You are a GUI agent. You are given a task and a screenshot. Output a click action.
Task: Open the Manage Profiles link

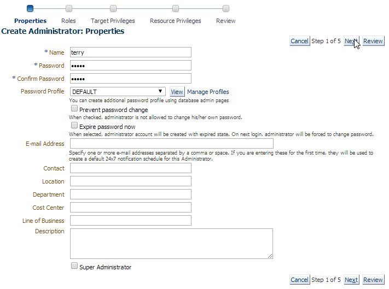point(208,92)
